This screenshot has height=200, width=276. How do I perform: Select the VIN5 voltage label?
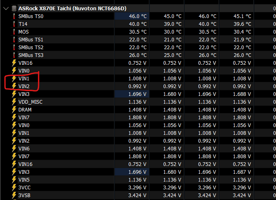(x=24, y=180)
